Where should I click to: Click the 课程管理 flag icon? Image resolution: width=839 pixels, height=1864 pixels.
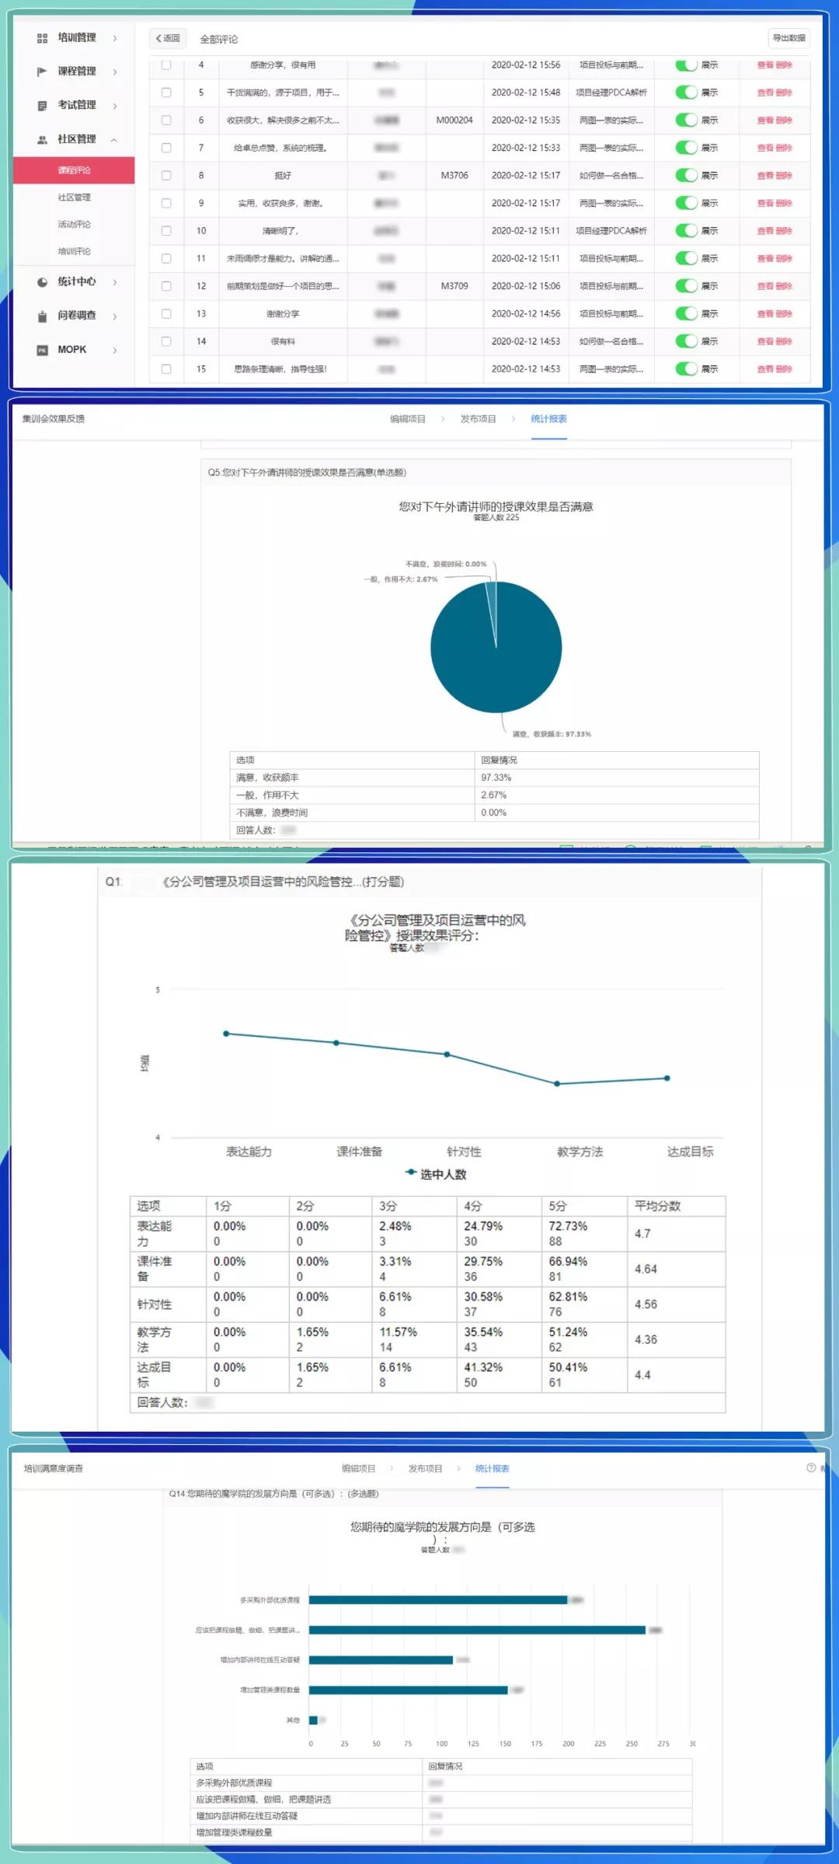click(x=42, y=72)
